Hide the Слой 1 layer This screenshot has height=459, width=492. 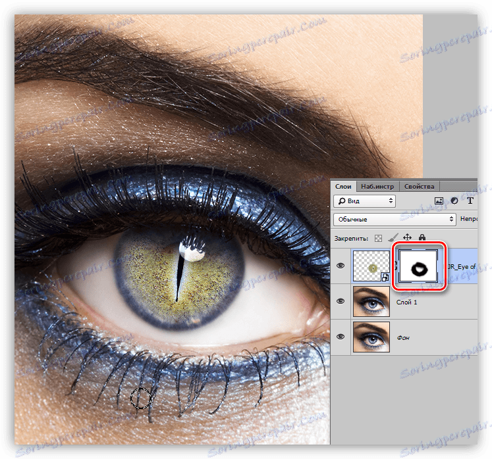[x=341, y=301]
